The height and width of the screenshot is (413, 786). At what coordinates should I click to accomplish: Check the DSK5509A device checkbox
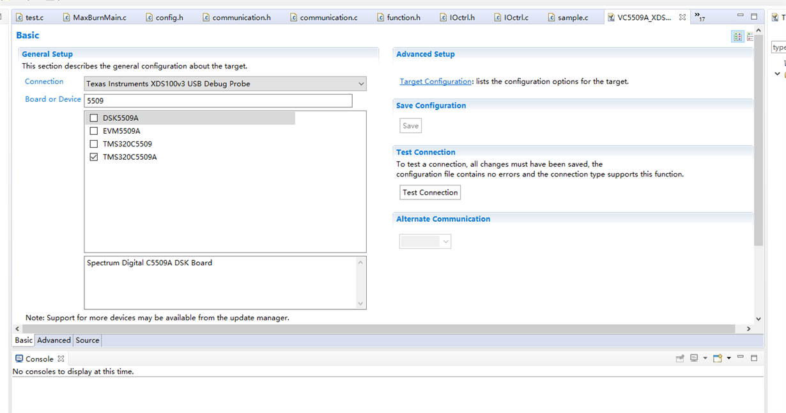click(94, 118)
